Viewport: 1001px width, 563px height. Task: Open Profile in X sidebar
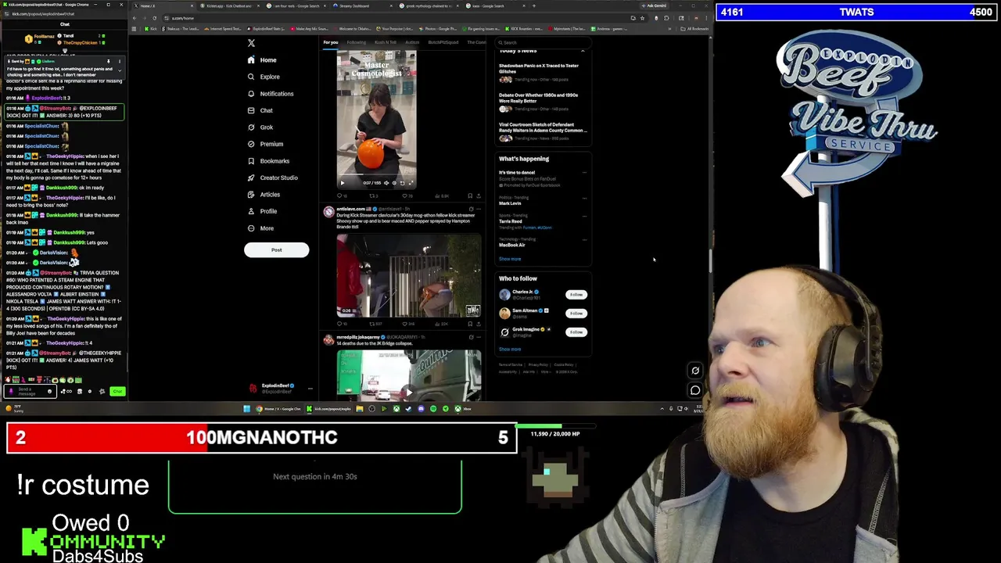[262, 211]
